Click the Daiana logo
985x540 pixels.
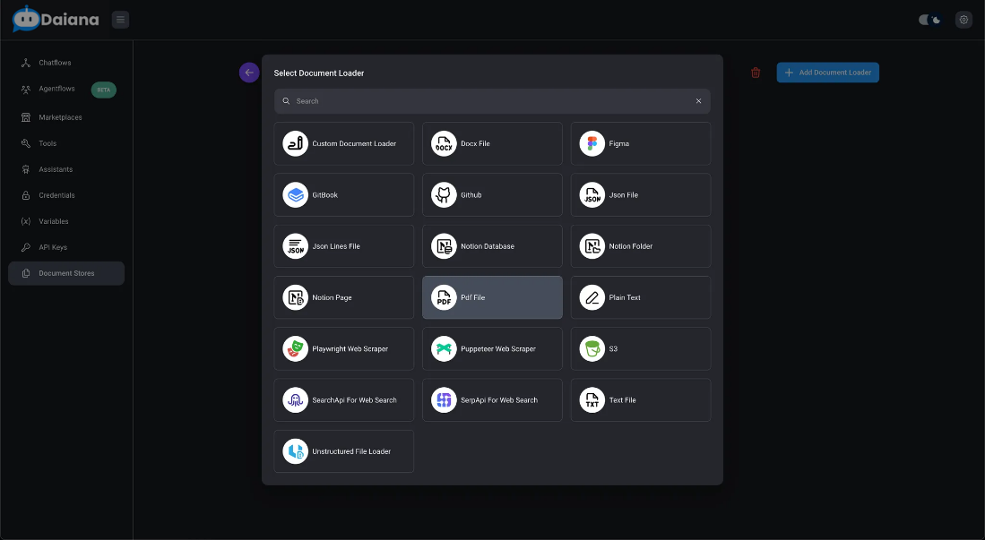point(56,19)
